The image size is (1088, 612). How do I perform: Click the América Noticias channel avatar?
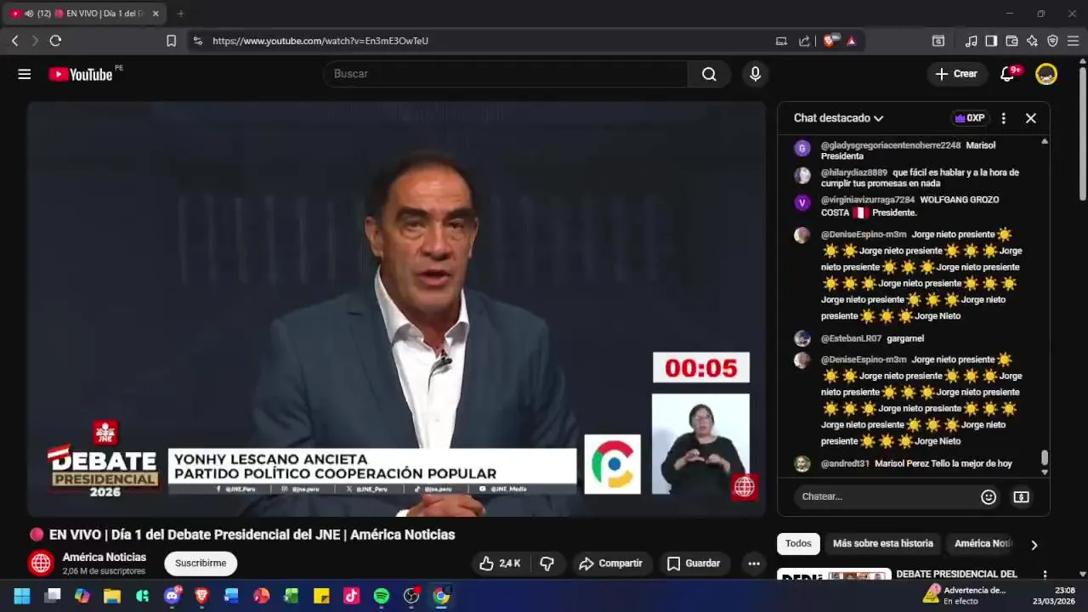click(x=41, y=564)
